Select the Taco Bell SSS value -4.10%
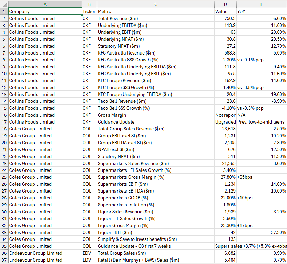The width and height of the screenshot is (287, 264). [x=225, y=108]
